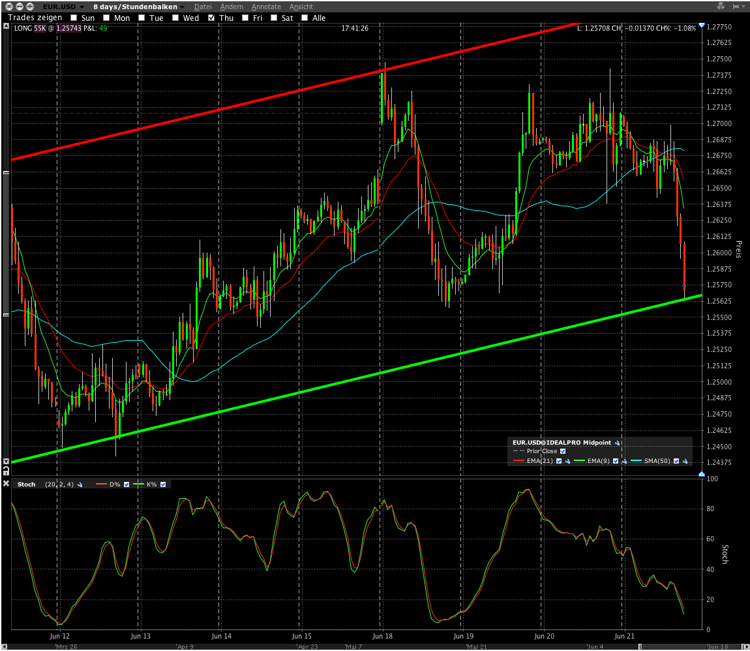Toggle EMA(9) visibility checkbox
Screen dimensions: 750x651
pos(616,461)
